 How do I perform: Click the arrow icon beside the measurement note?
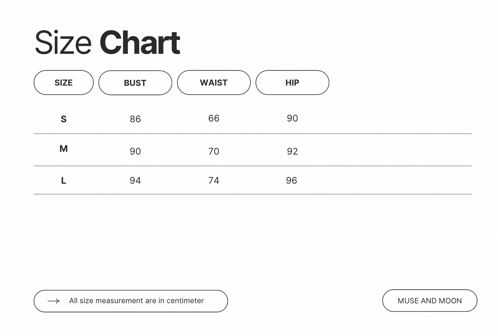pos(54,301)
